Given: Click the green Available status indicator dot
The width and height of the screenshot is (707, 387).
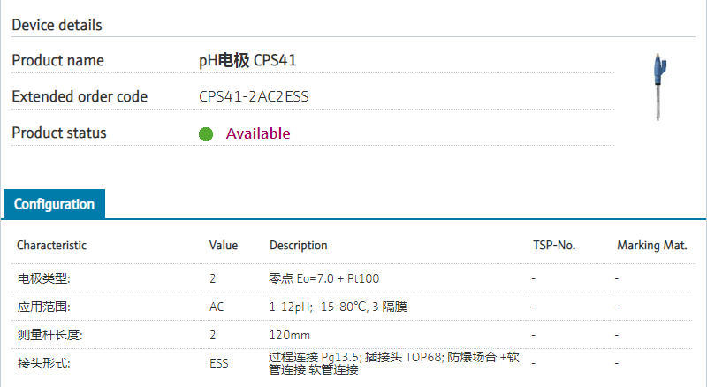Looking at the screenshot, I should click(206, 134).
